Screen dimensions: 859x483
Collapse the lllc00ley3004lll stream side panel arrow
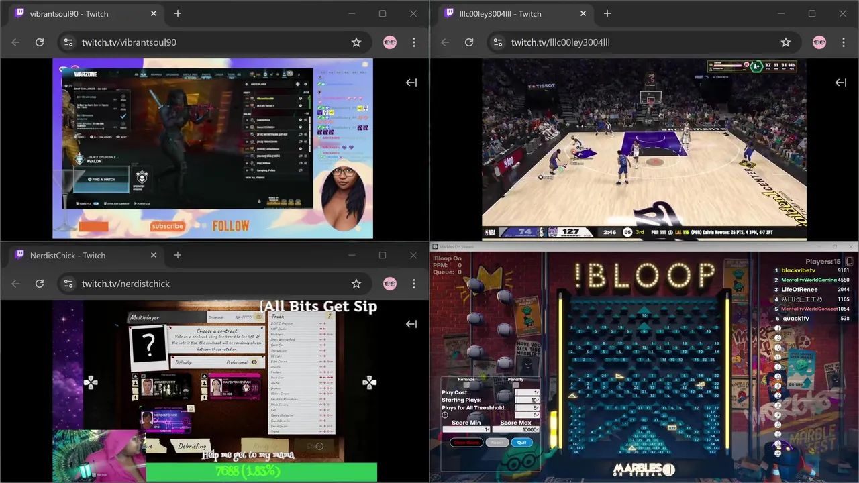(x=841, y=83)
